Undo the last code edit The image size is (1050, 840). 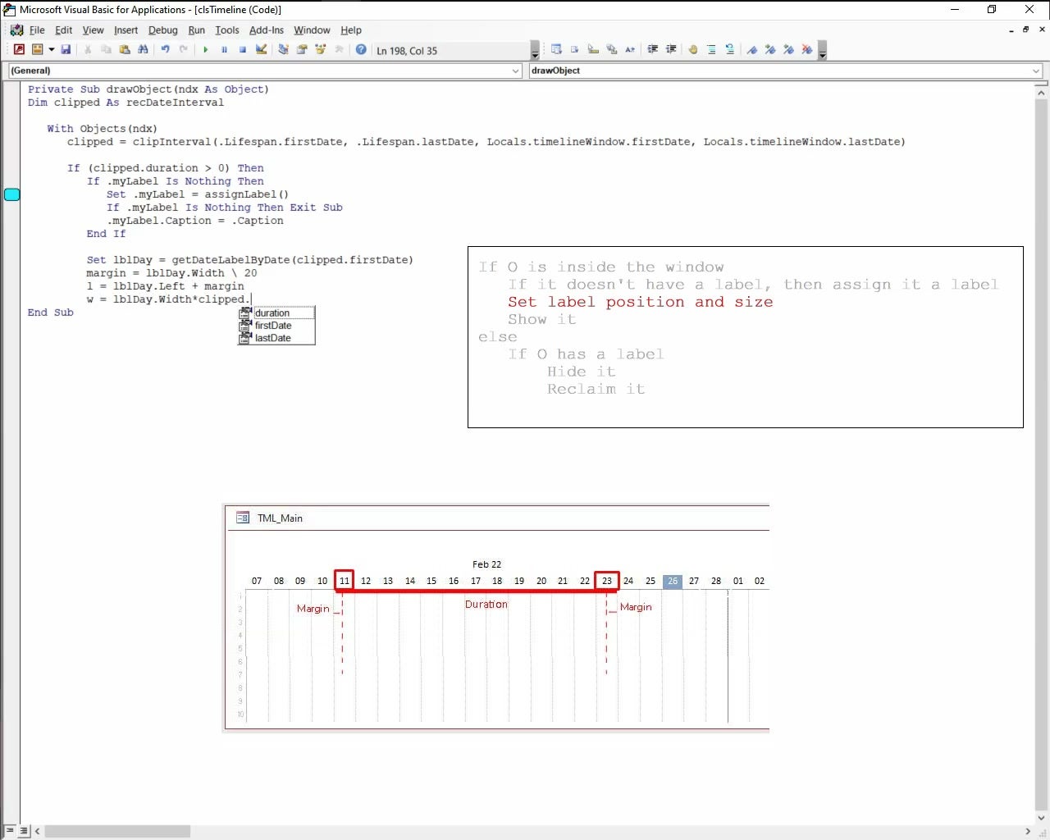(x=166, y=49)
